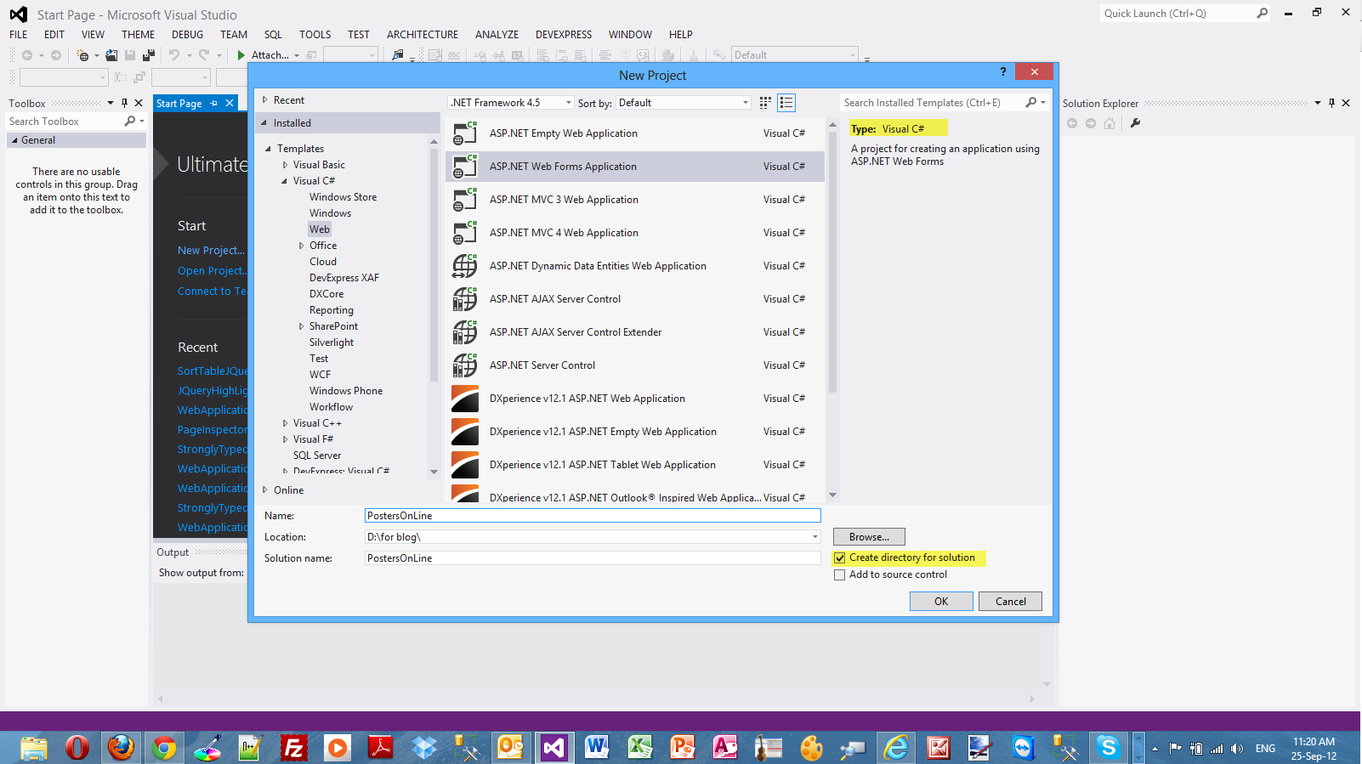Click the scroll-down arrow of template list
Viewport: 1362px width, 764px height.
tap(832, 495)
